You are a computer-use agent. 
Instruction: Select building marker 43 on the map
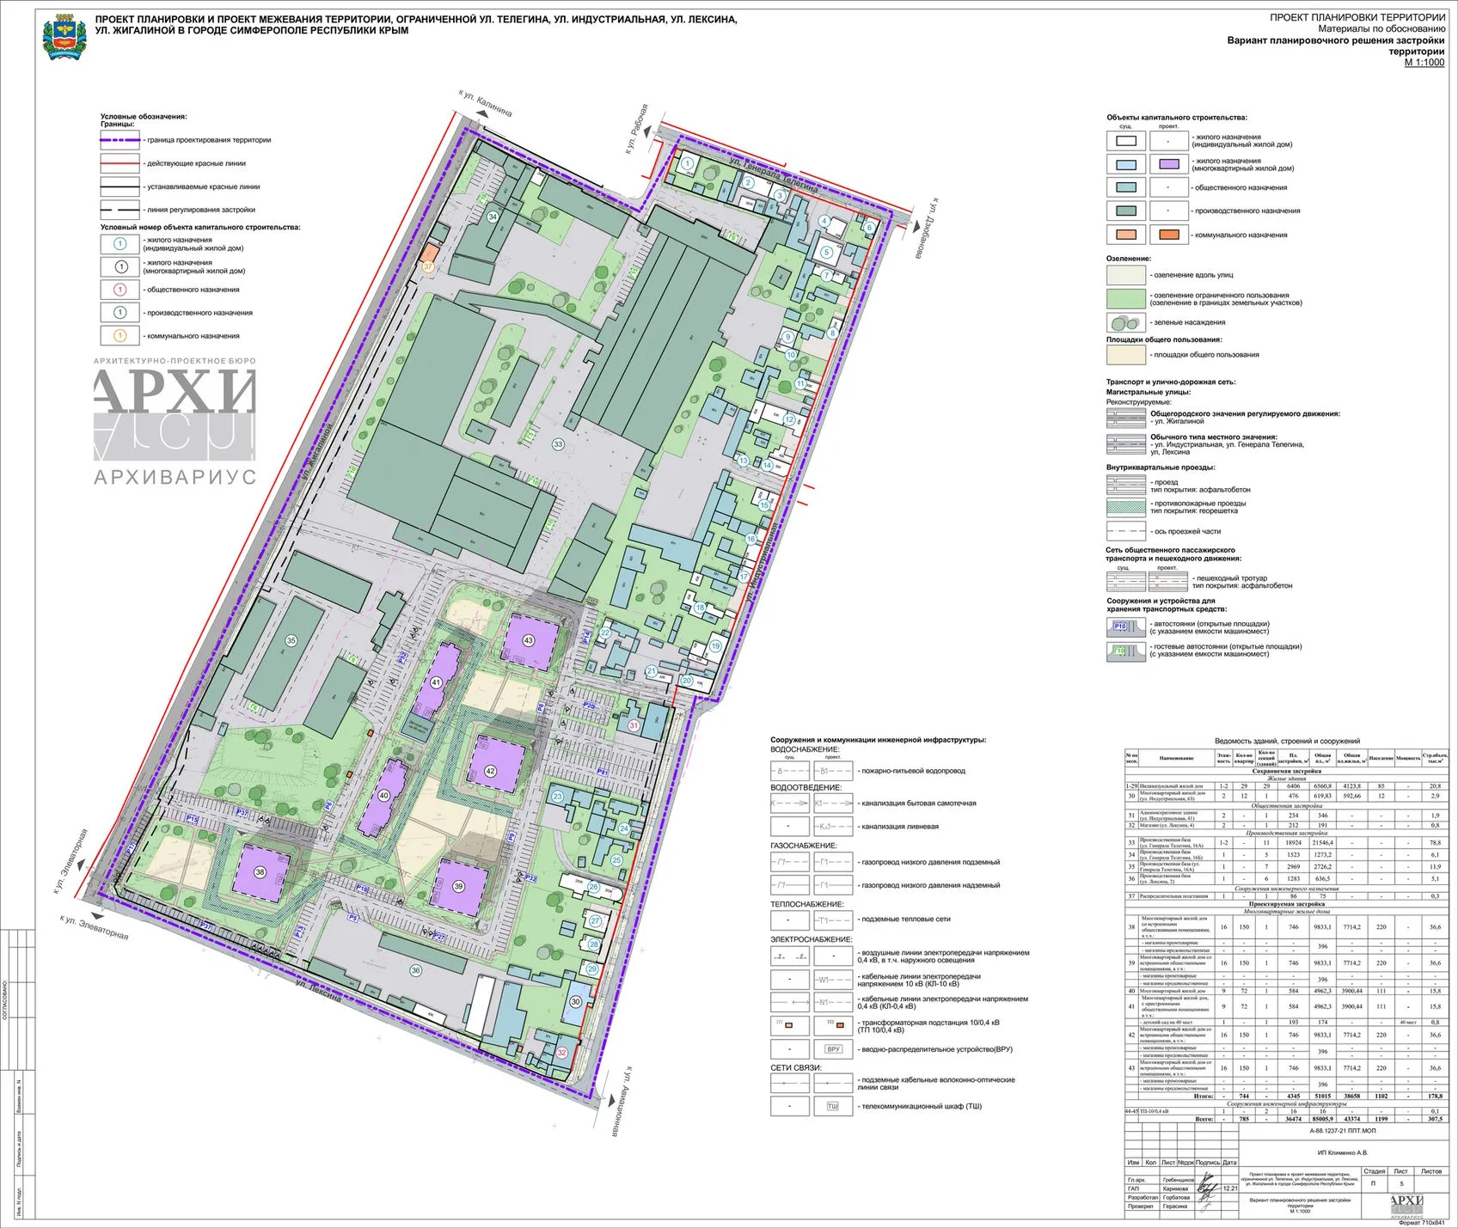pyautogui.click(x=529, y=640)
